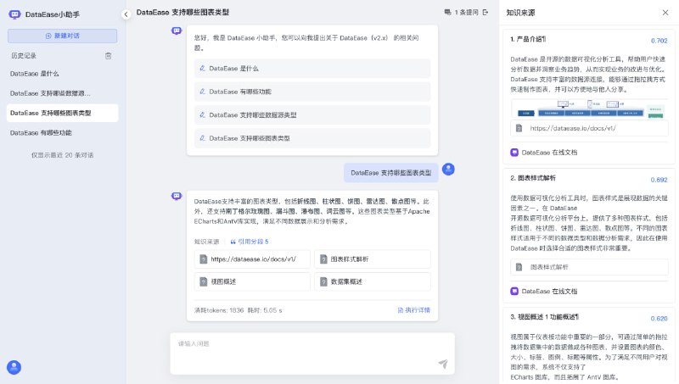This screenshot has width=679, height=384.
Task: Expand the 引用分段 5 citations
Action: [x=249, y=242]
